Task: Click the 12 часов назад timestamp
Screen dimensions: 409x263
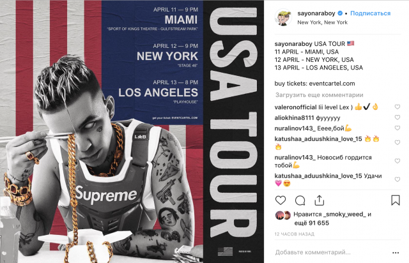Action: [x=294, y=234]
